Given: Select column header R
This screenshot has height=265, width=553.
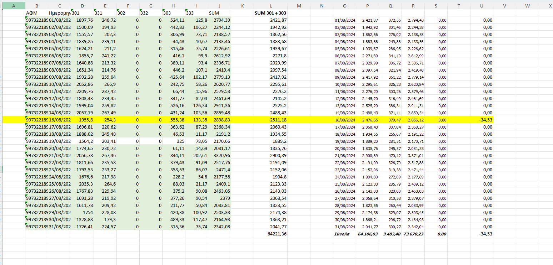Looking at the screenshot, I should 413,6.
